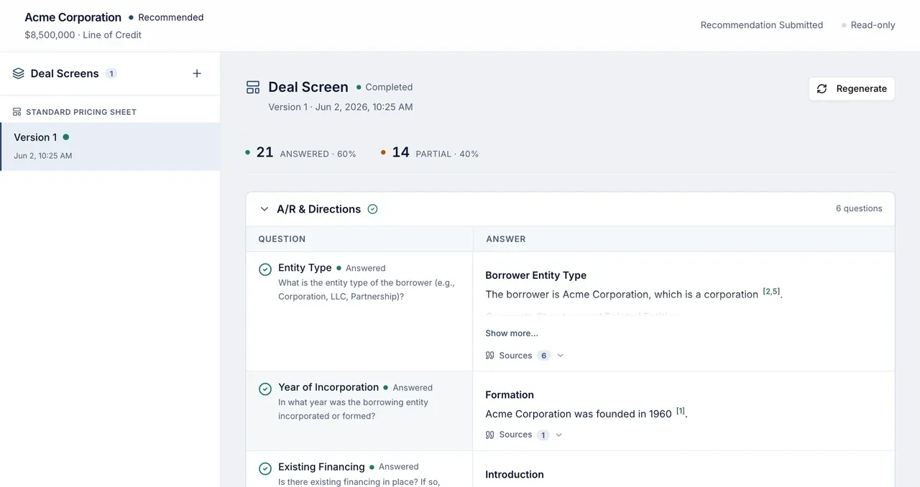The image size is (920, 487).
Task: Click the QUESTION column header
Action: click(x=282, y=239)
